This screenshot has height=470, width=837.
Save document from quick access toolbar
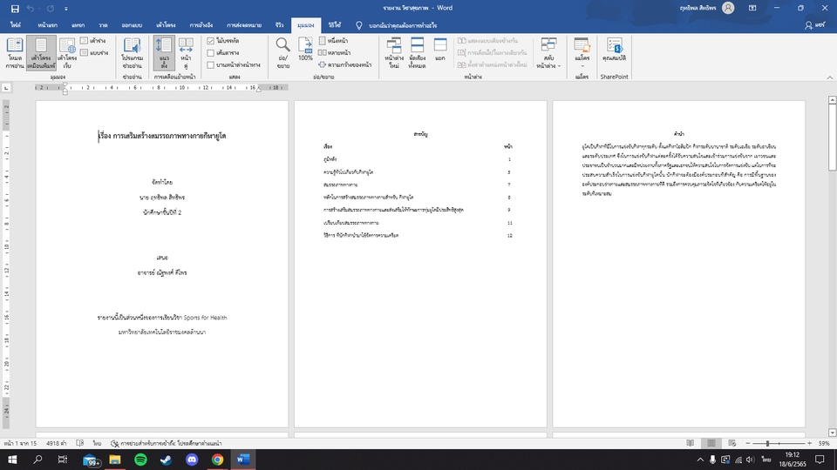(15, 9)
